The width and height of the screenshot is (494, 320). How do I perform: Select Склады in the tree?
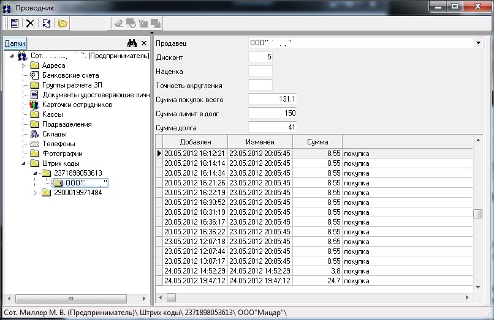tap(55, 134)
